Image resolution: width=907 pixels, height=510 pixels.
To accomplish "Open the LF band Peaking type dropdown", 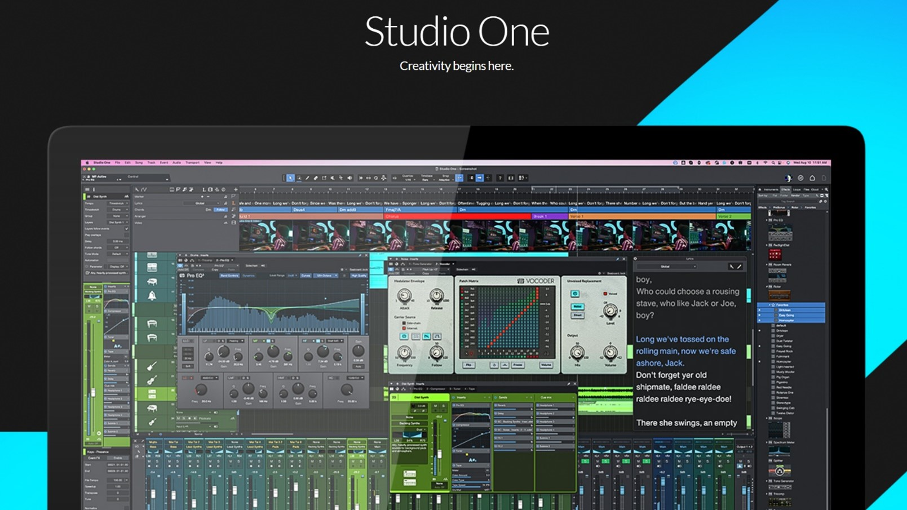I will [236, 341].
